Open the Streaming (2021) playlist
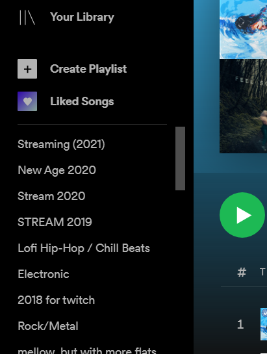The image size is (267, 354). pyautogui.click(x=61, y=144)
